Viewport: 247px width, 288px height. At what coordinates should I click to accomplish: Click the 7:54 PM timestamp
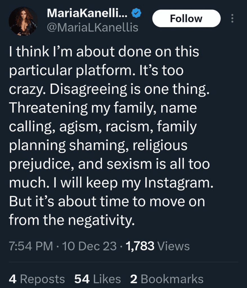click(x=31, y=246)
